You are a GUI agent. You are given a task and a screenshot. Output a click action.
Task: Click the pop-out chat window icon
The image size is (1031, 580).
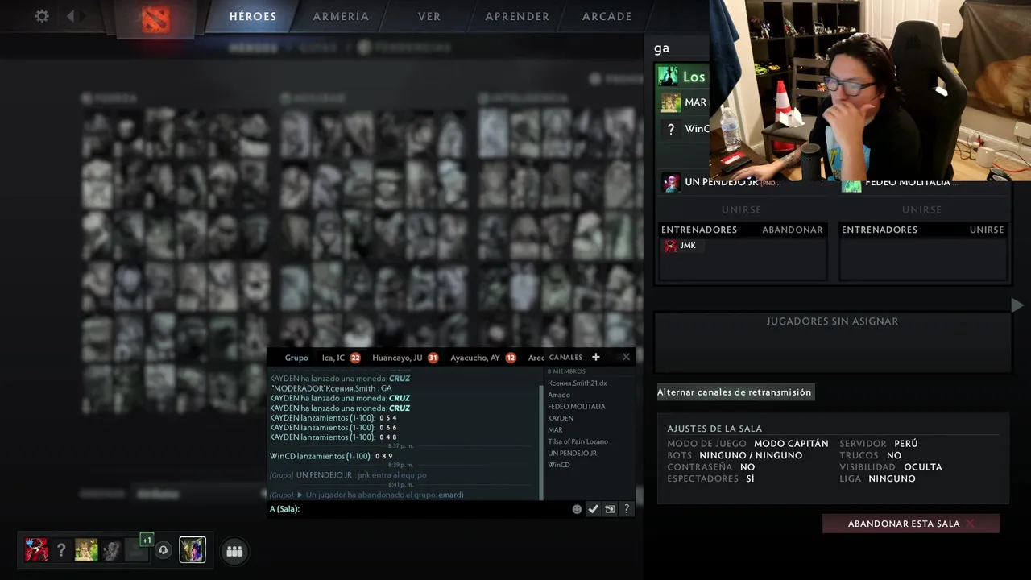tap(610, 509)
